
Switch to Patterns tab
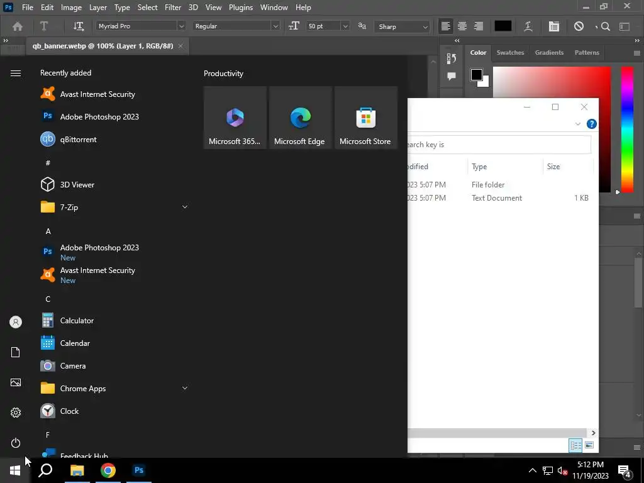(587, 53)
